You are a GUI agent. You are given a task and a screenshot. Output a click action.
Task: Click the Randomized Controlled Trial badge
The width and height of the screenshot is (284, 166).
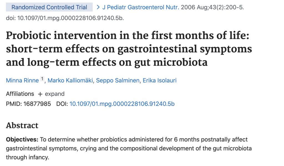coord(49,7)
